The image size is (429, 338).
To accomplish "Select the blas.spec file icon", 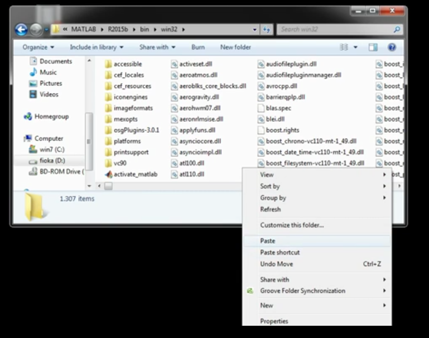I will (261, 108).
